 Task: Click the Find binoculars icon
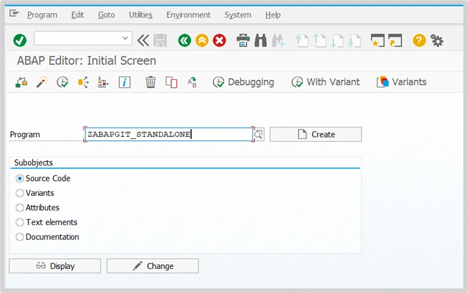(x=260, y=41)
